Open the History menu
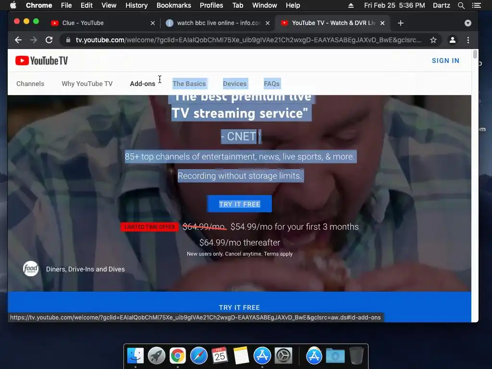Screen dimensions: 492x369 (136, 5)
